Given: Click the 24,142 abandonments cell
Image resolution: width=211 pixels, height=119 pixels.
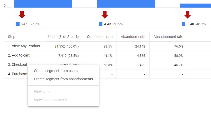Looking at the screenshot, I should (138, 46).
